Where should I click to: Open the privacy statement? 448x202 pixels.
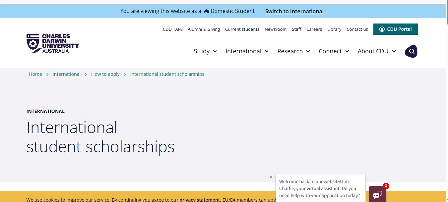[x=199, y=200]
